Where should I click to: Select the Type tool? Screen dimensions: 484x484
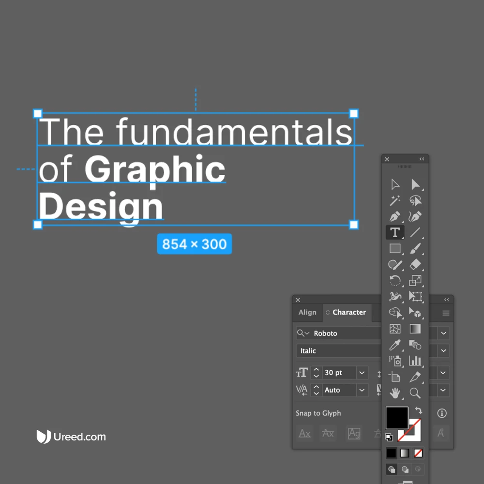click(395, 232)
